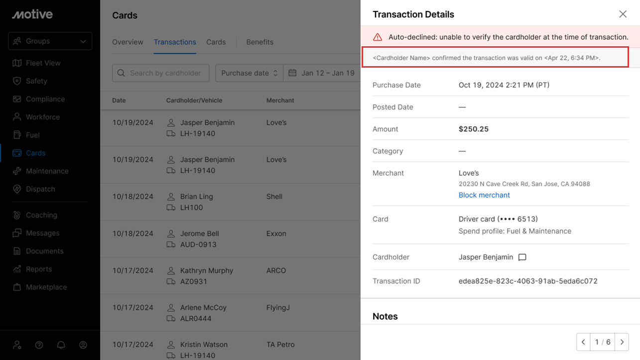Viewport: 640px width, 360px height.
Task: Open Maintenance via wrench icon
Action: tap(17, 171)
